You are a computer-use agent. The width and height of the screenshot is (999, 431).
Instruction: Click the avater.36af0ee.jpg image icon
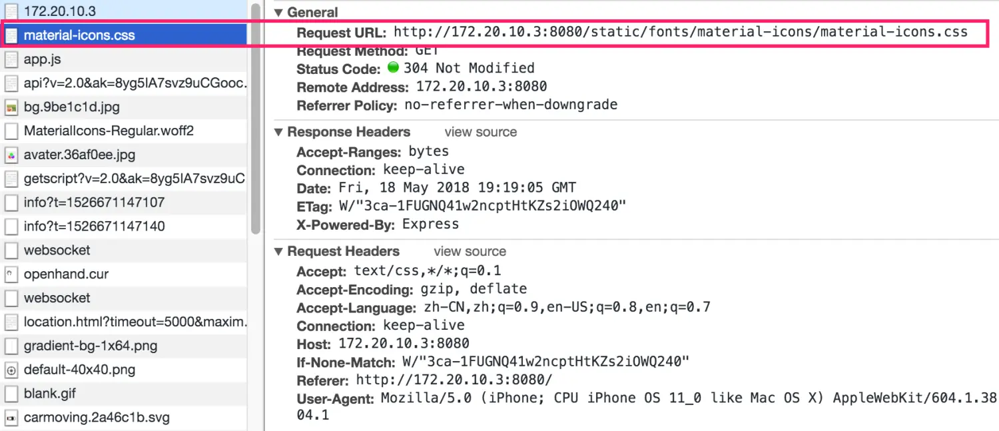[11, 155]
